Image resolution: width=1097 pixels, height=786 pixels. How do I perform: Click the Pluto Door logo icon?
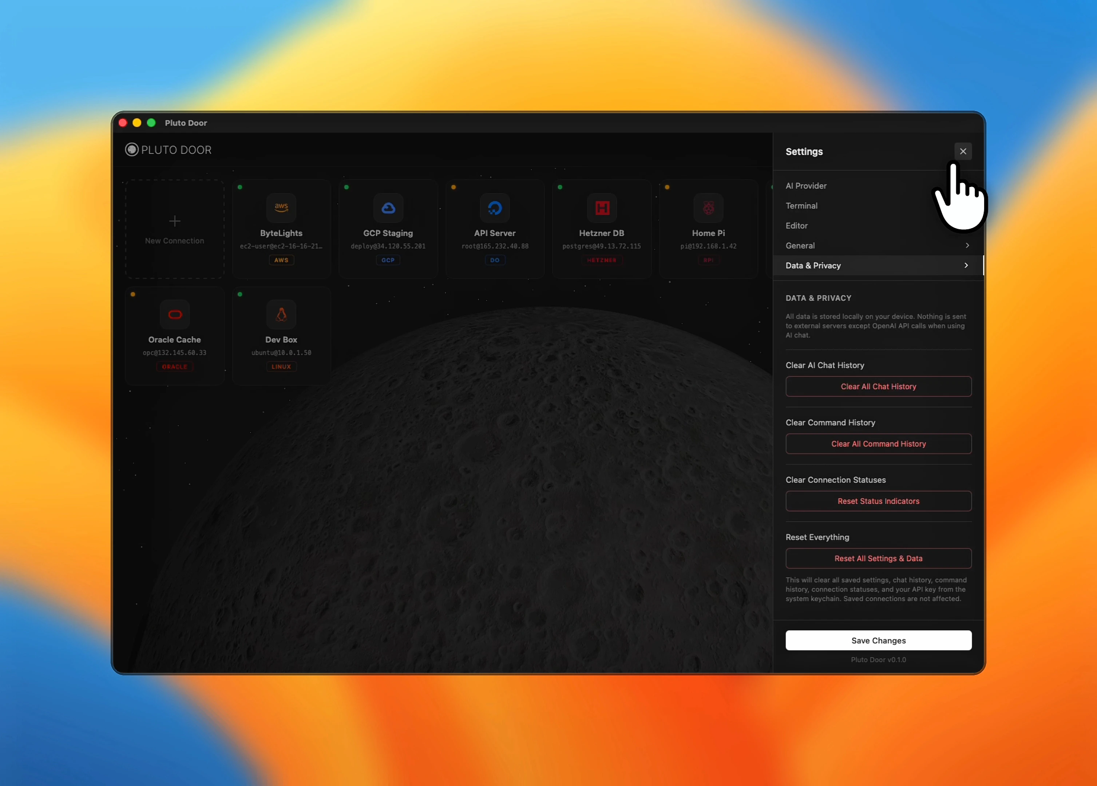point(131,150)
